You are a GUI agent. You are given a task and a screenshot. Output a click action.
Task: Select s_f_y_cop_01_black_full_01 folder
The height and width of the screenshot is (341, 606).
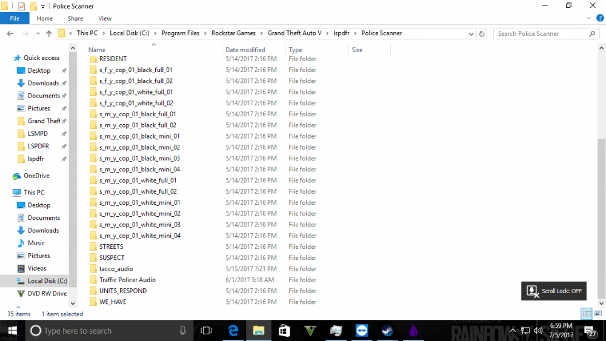tap(136, 70)
